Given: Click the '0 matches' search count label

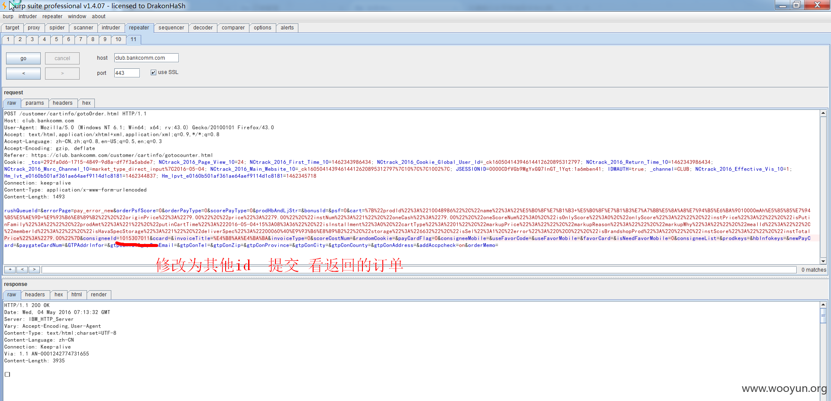Looking at the screenshot, I should pyautogui.click(x=814, y=270).
